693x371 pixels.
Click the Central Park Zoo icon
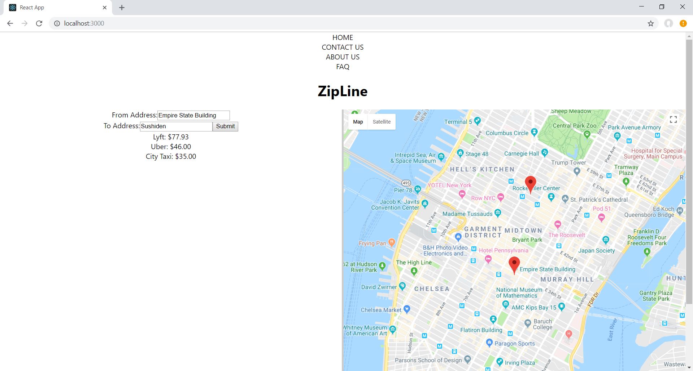(587, 135)
